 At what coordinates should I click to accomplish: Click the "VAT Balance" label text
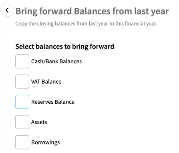46,82
